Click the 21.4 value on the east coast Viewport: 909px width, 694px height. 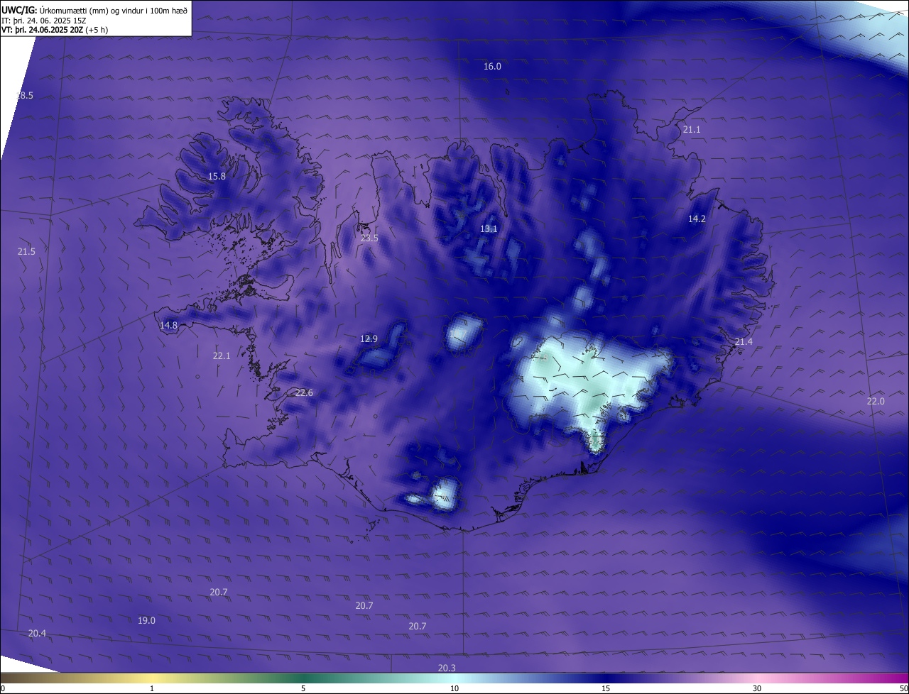(744, 341)
